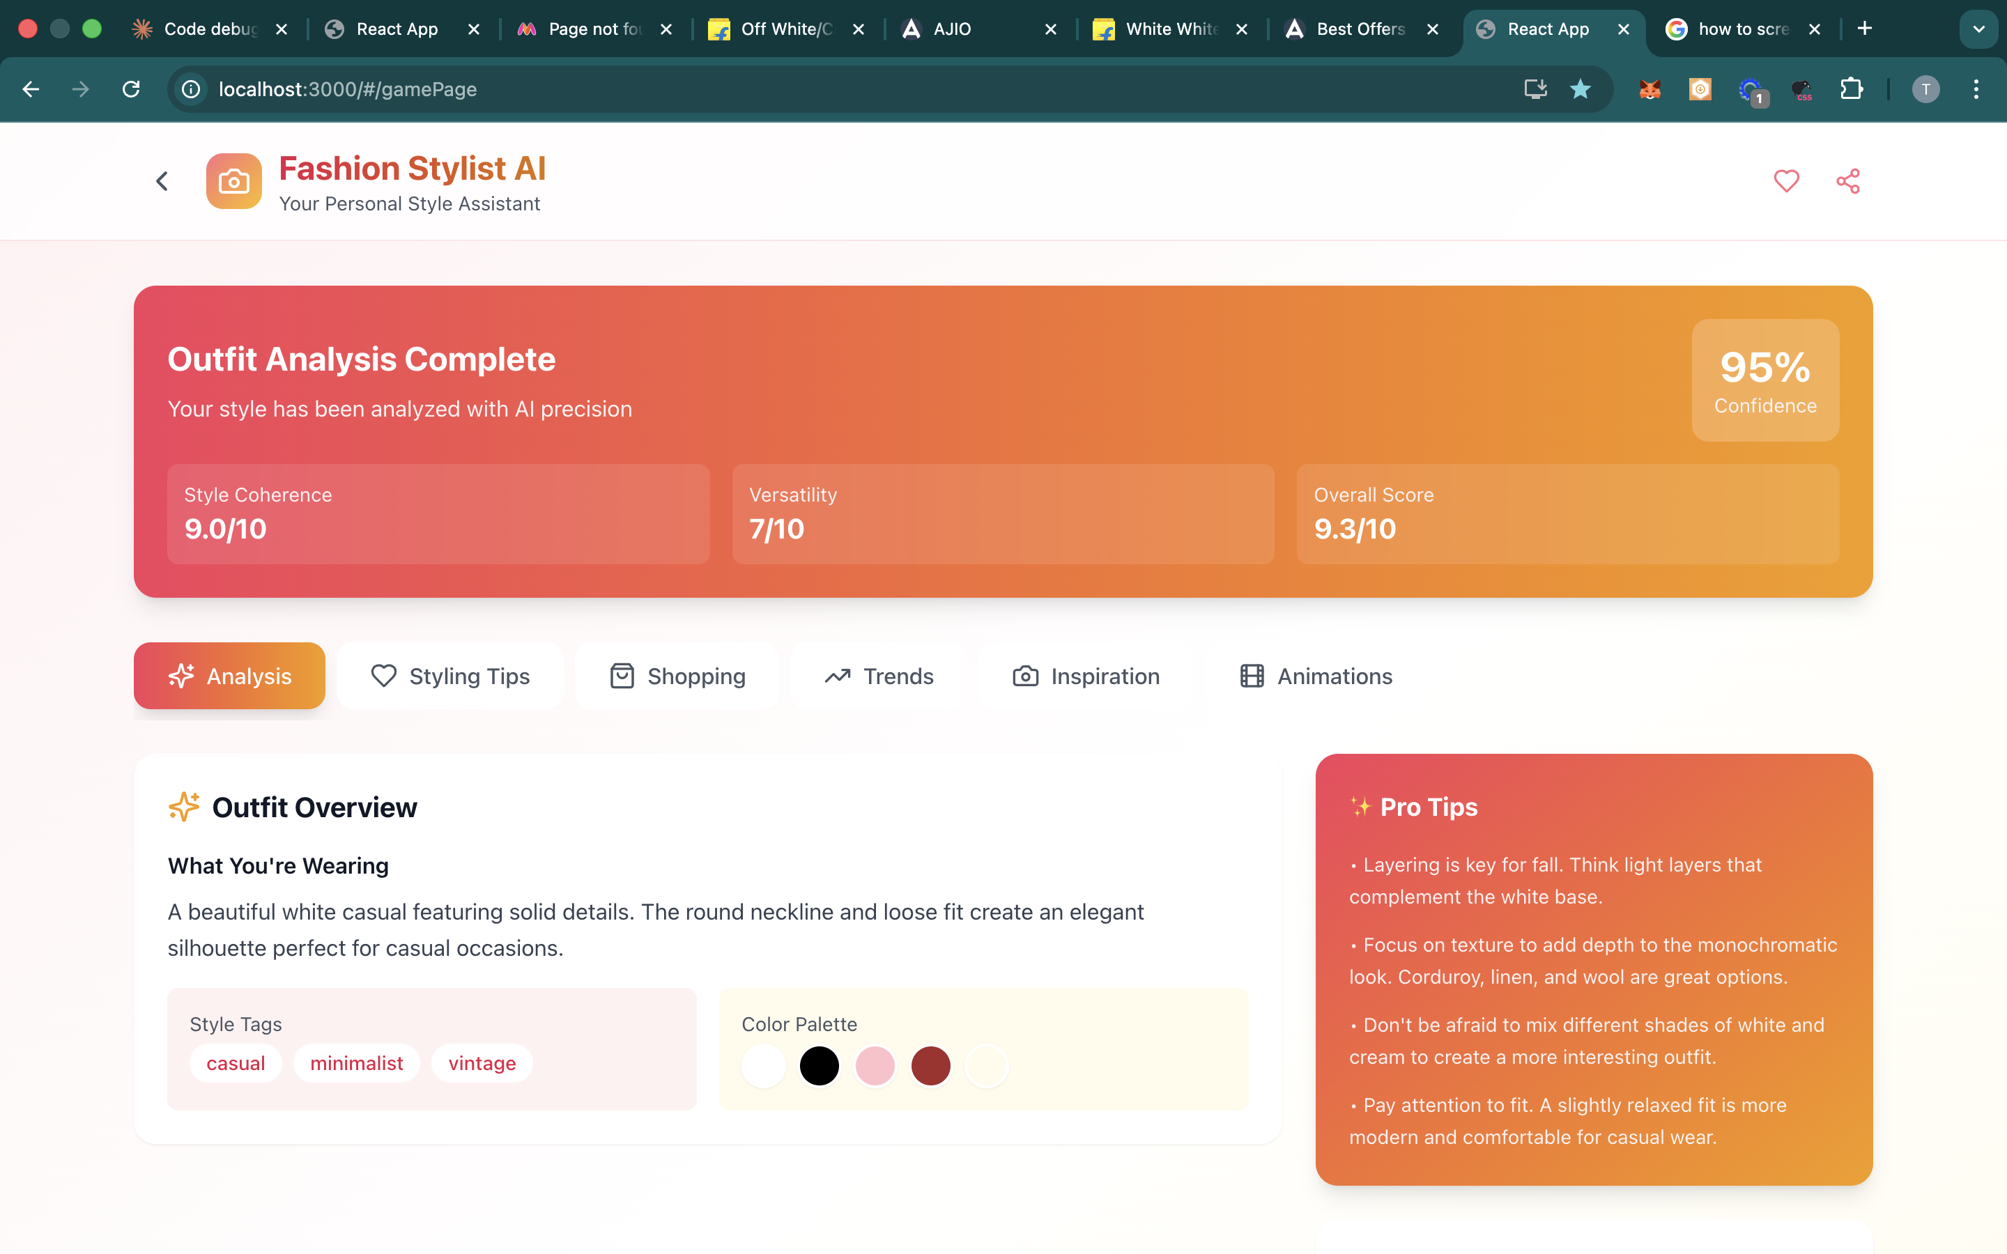Click the MetaMask fox extension icon
The width and height of the screenshot is (2007, 1254).
[1650, 88]
